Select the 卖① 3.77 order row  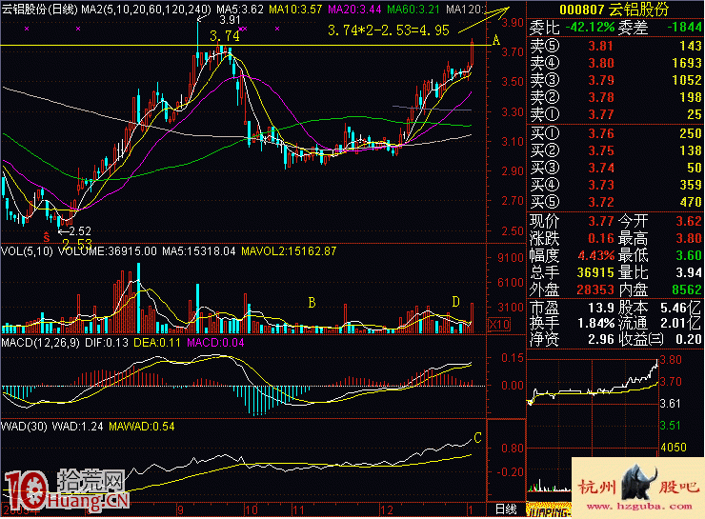615,114
